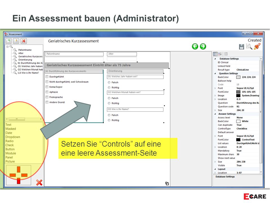The image size is (270, 203).
Task: Click the orange up arrow on move pad
Action: click(x=19, y=169)
